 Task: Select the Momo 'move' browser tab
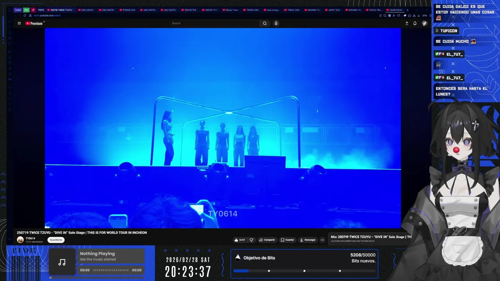pos(231,10)
